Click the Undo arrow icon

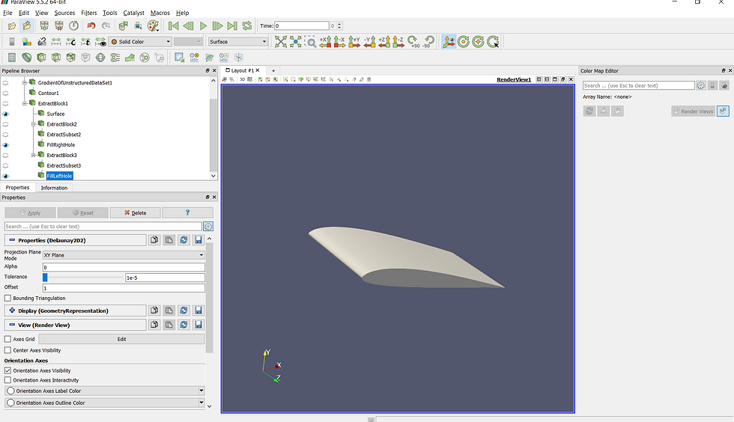pyautogui.click(x=91, y=25)
